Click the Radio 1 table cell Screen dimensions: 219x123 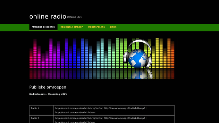tap(41, 110)
